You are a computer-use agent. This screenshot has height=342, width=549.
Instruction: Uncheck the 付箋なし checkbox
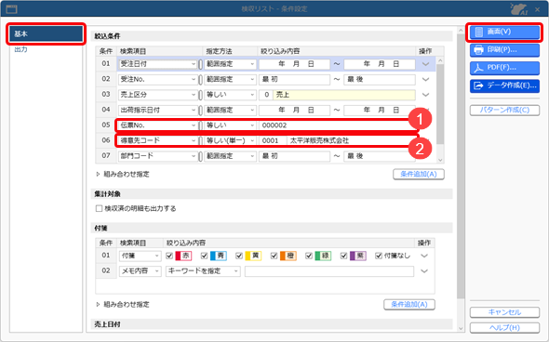[x=379, y=256]
